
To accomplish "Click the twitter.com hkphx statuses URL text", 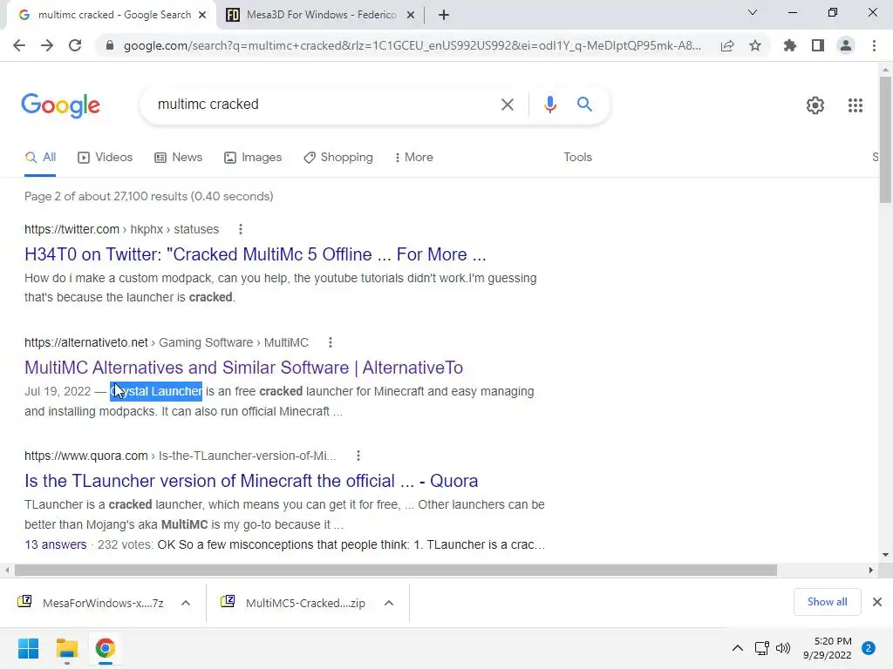I will [121, 229].
